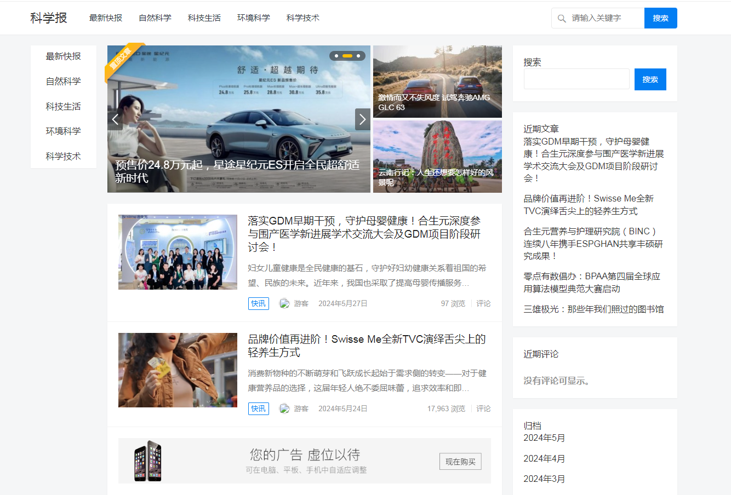
Task: Go to previous carousel slide arrow
Action: click(115, 119)
